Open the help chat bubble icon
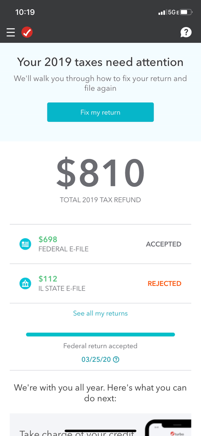The height and width of the screenshot is (436, 201). (x=186, y=32)
